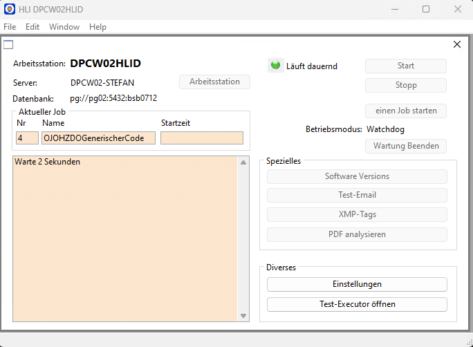
Task: Select 'Warte 2 Sekunden' log entry
Action: click(124, 162)
